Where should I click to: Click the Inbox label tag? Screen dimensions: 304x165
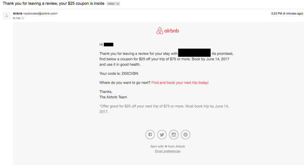pyautogui.click(x=111, y=4)
